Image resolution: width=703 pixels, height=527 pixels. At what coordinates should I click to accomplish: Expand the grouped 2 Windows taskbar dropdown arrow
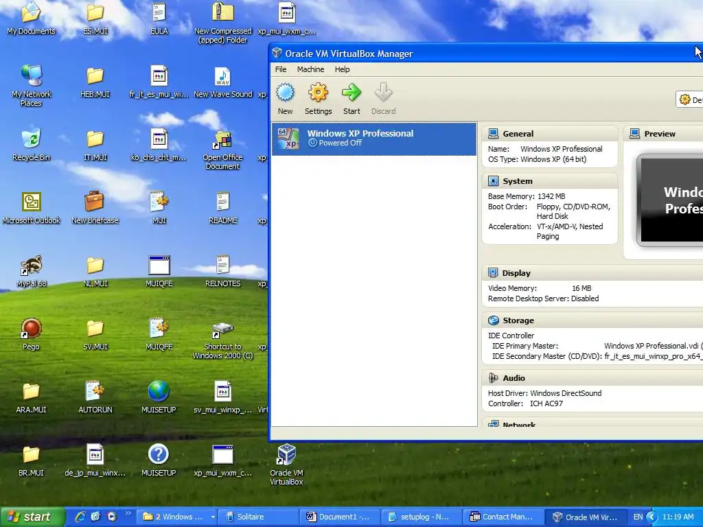click(x=213, y=517)
